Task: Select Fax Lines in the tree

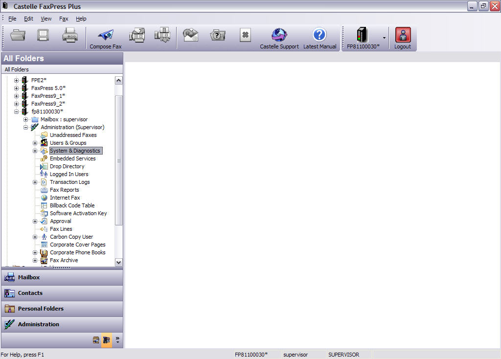Action: [x=61, y=229]
